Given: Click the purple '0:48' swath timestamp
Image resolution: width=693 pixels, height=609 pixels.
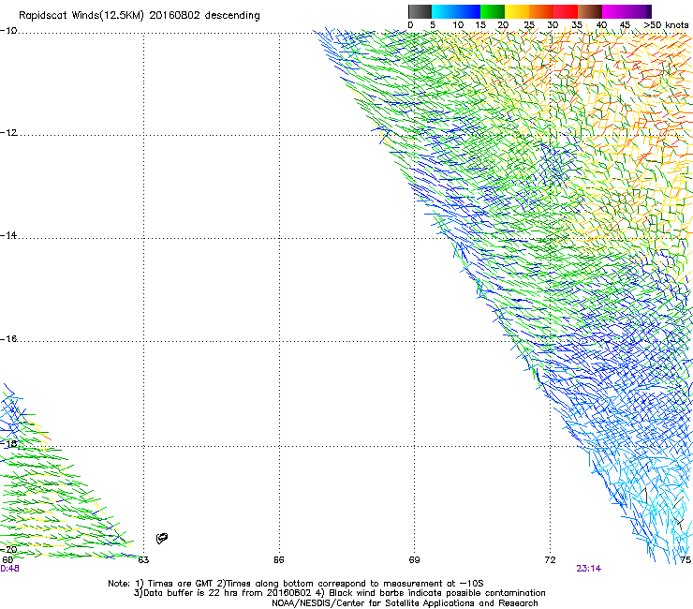Looking at the screenshot, I should (x=9, y=569).
